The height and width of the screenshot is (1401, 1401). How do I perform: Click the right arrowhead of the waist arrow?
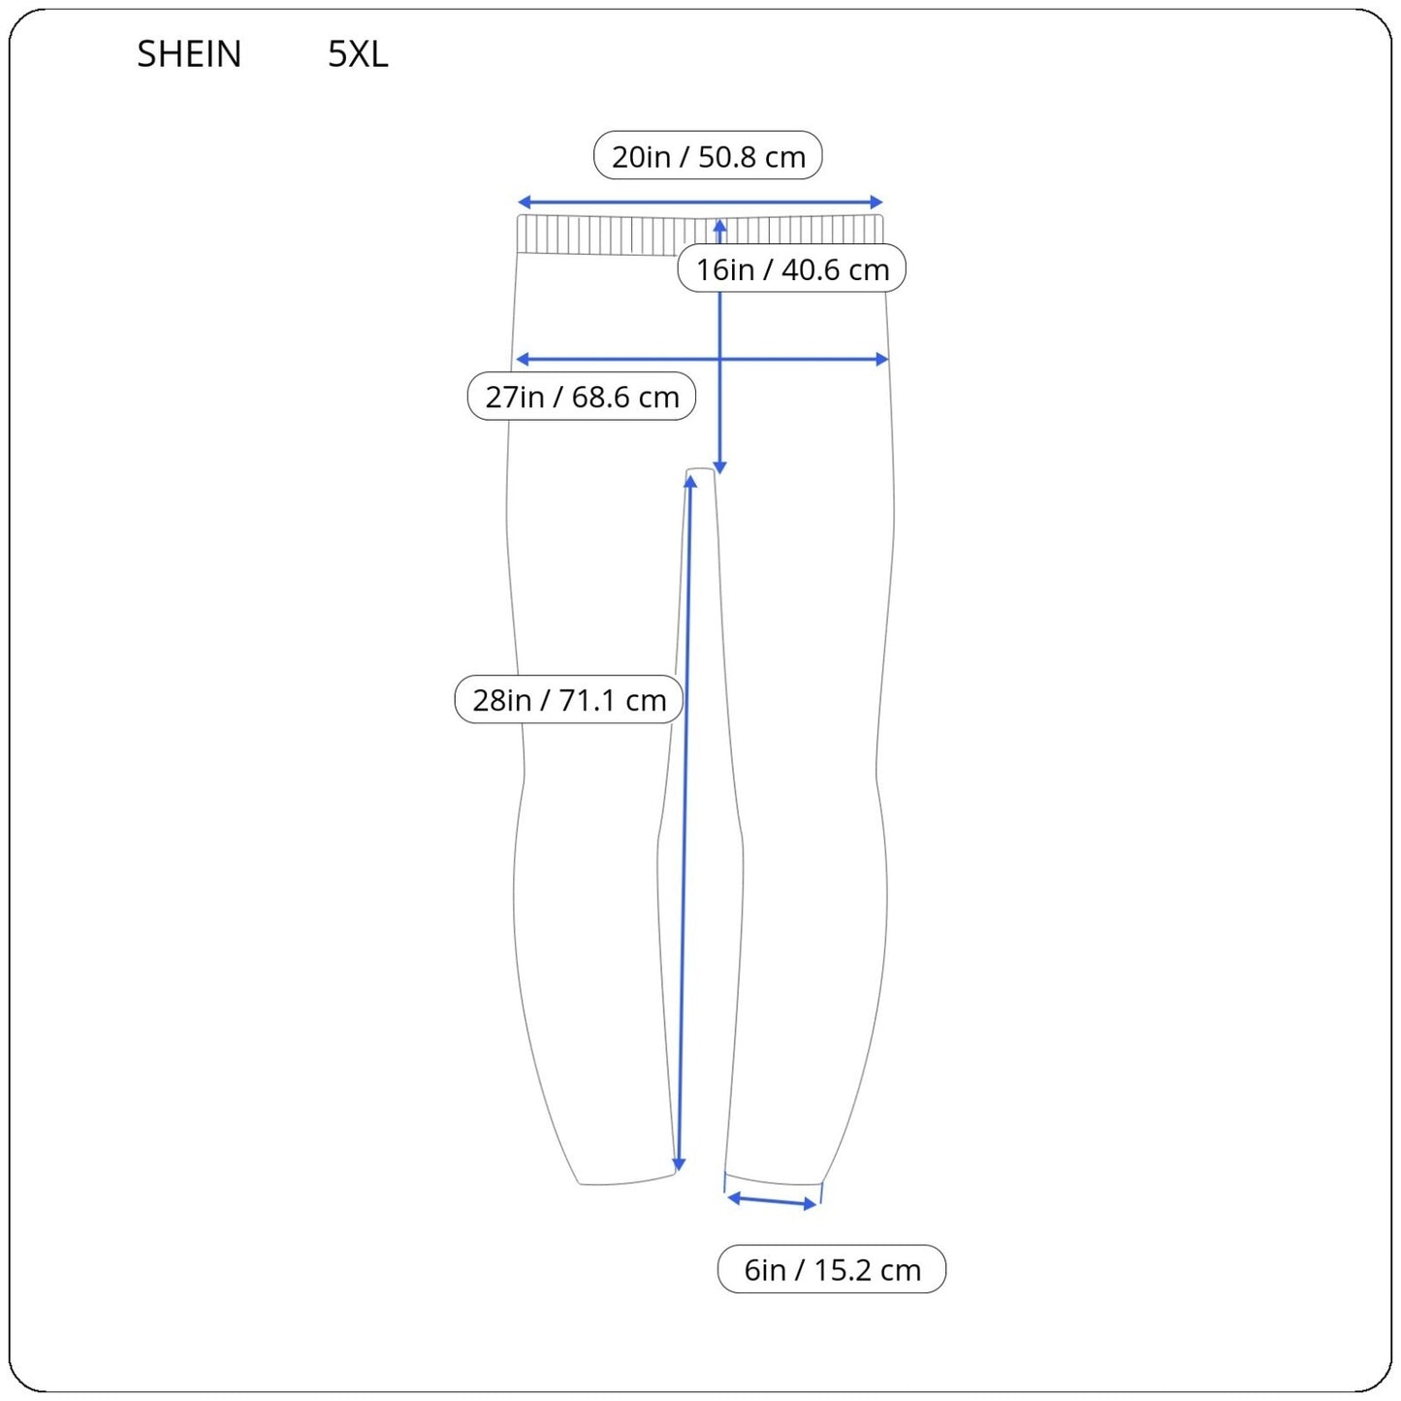(876, 202)
